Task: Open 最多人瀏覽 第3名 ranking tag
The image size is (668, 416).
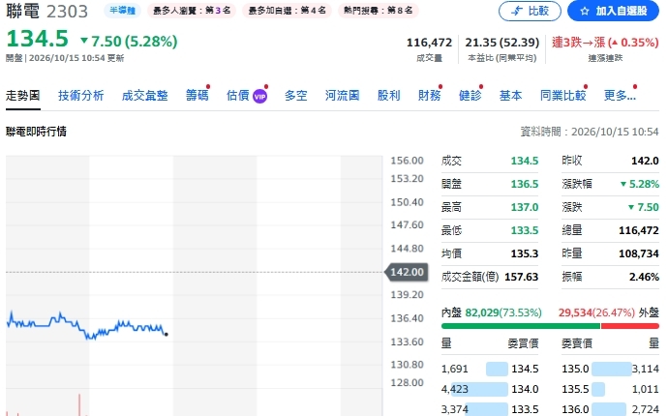Action: coord(192,11)
